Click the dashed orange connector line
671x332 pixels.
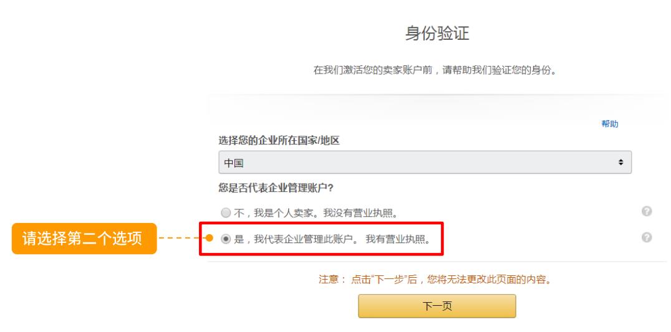coord(181,238)
